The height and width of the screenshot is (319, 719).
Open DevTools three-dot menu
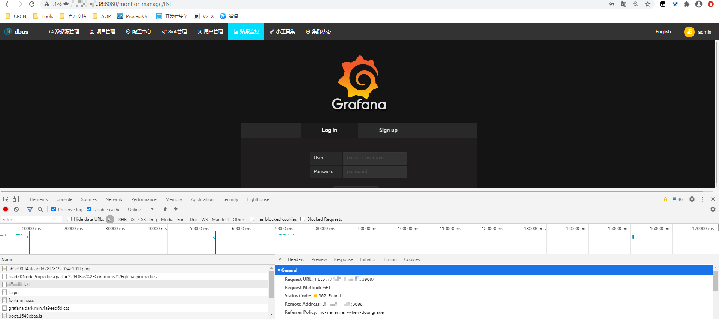point(703,199)
